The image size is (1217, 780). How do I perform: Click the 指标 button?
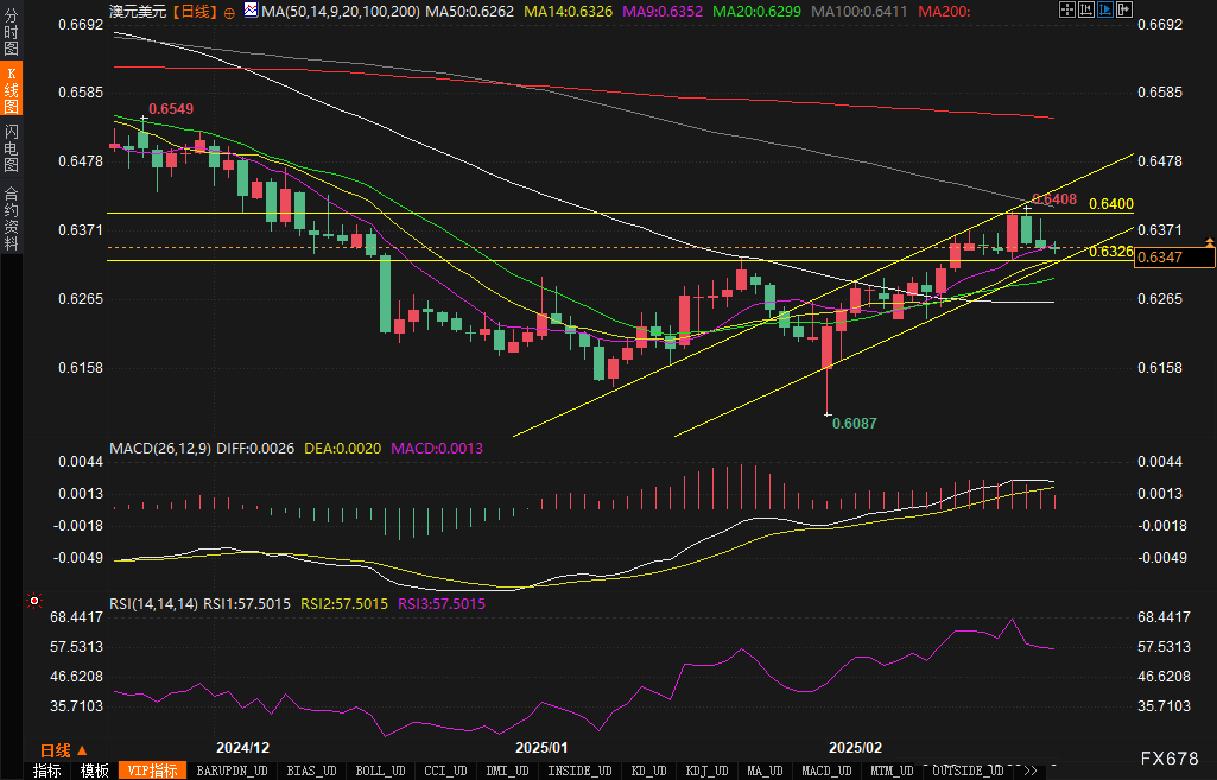47,771
